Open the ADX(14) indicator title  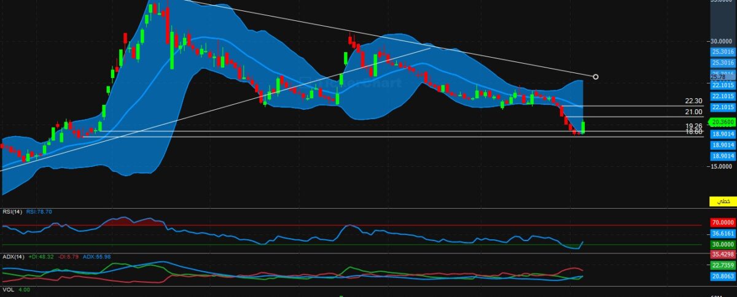pos(12,256)
